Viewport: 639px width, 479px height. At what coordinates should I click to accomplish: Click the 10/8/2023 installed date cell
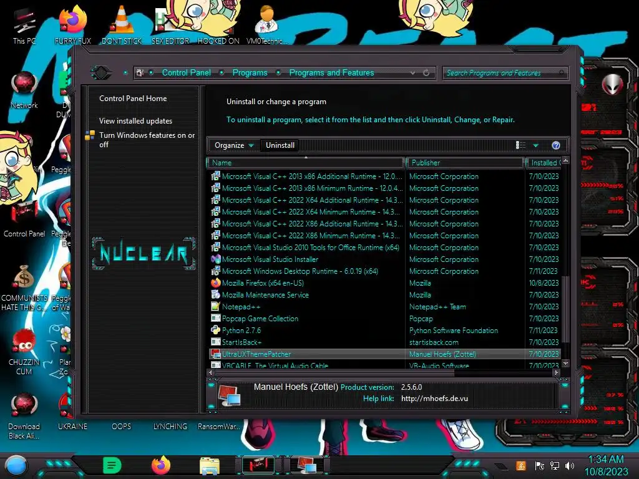pos(544,283)
